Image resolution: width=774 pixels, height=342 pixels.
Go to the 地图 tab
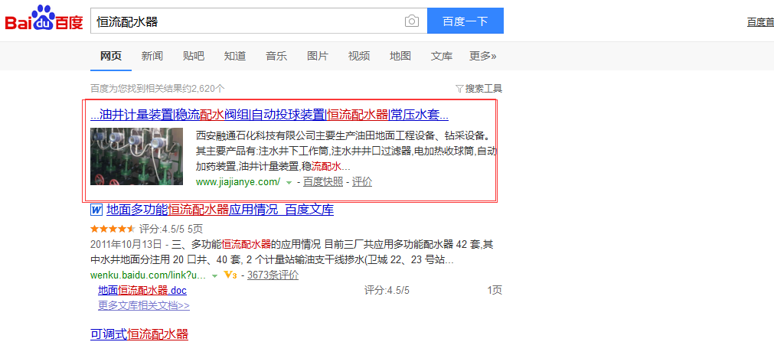(400, 56)
